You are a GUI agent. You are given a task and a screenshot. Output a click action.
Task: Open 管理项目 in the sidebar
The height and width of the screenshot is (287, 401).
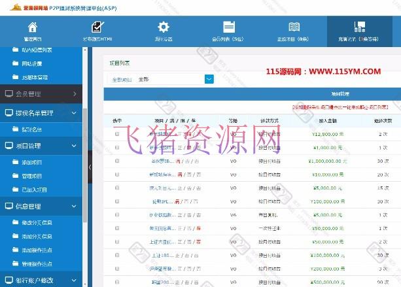click(33, 176)
